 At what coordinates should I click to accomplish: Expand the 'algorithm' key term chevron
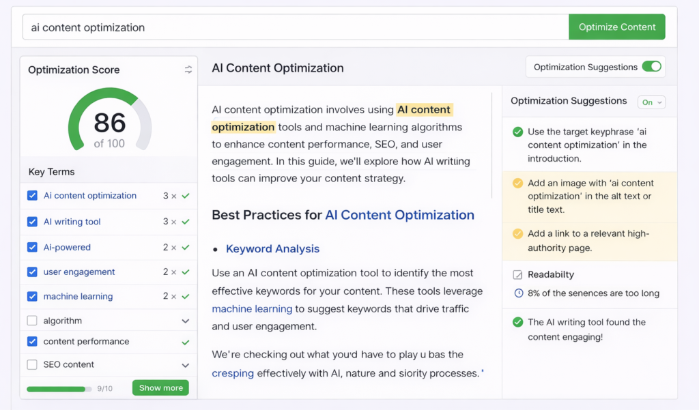click(184, 319)
